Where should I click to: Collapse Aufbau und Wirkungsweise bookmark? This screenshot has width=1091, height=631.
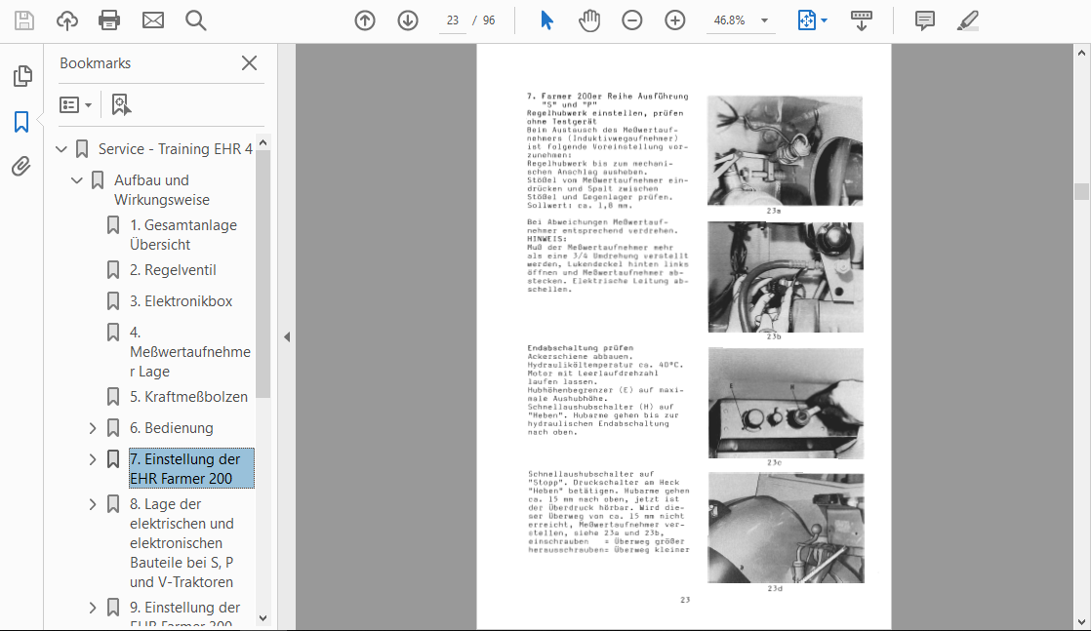tap(76, 180)
